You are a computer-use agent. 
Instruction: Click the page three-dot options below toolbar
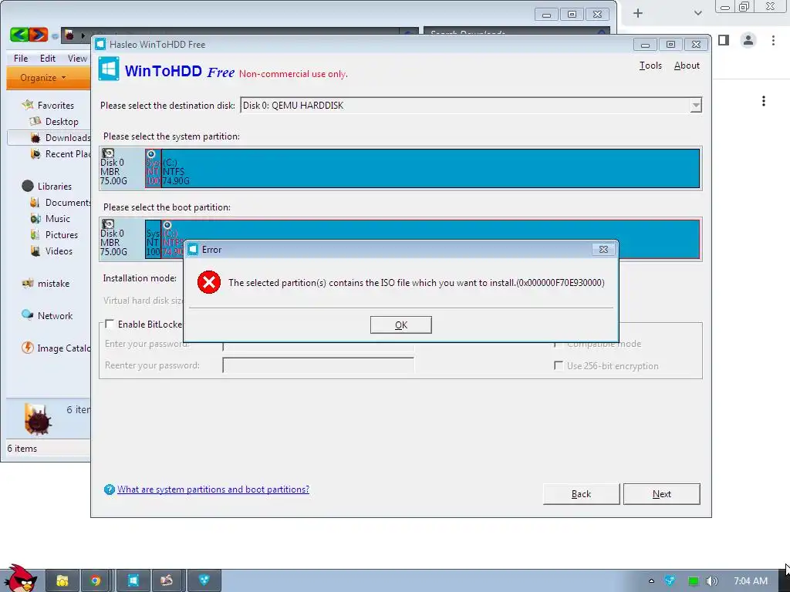764,101
